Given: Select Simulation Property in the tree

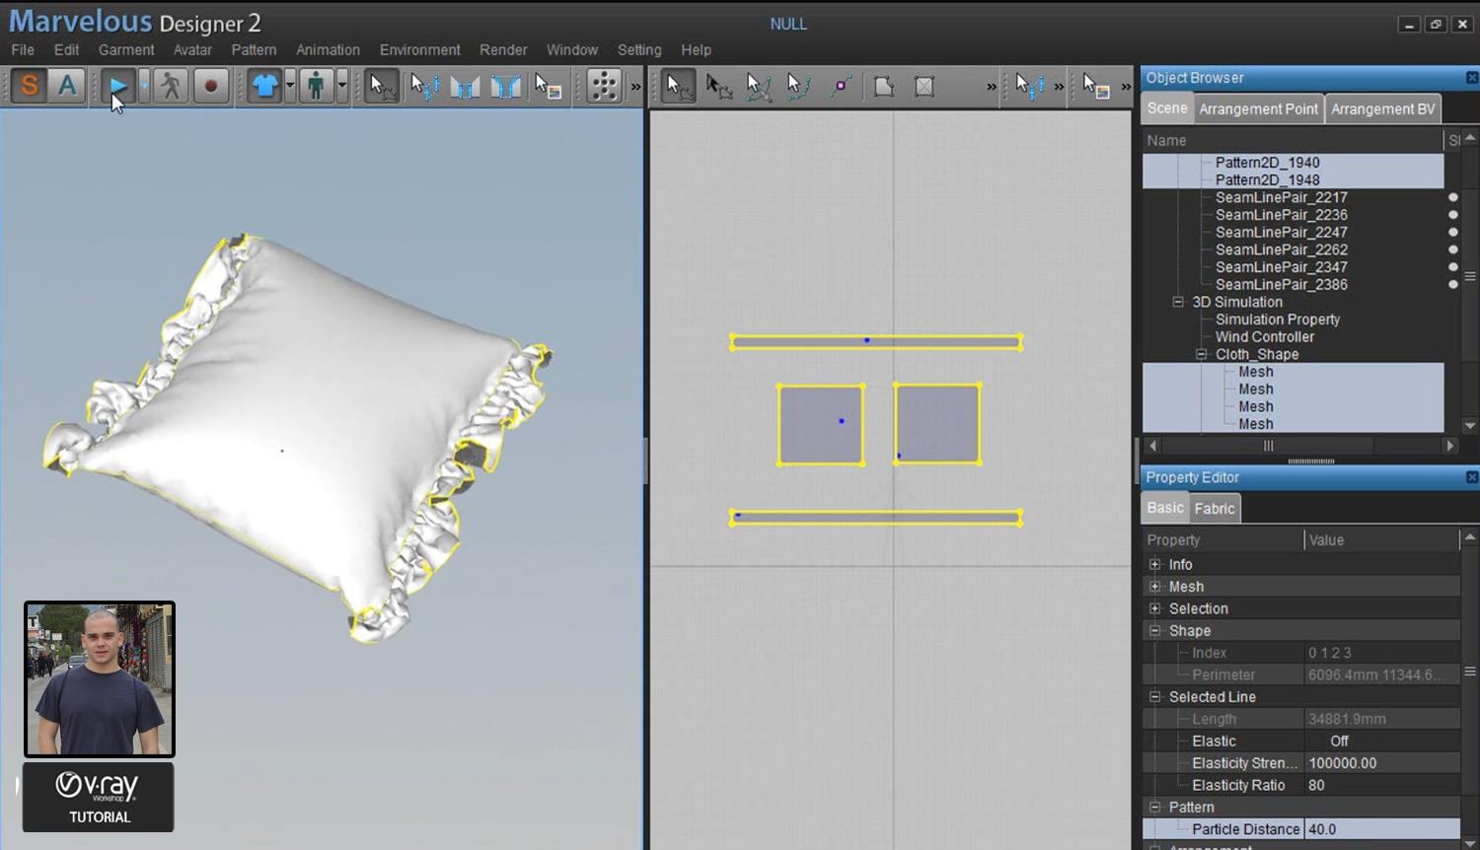Looking at the screenshot, I should pyautogui.click(x=1278, y=319).
